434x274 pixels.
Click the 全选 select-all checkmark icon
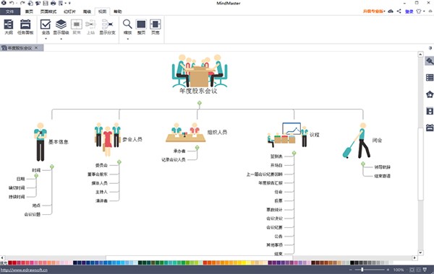(x=46, y=25)
